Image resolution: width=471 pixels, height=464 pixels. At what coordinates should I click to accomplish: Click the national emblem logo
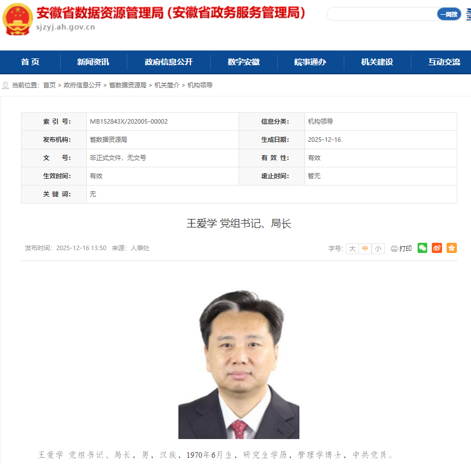(18, 19)
